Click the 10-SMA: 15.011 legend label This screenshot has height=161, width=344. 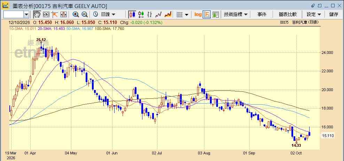[23, 29]
